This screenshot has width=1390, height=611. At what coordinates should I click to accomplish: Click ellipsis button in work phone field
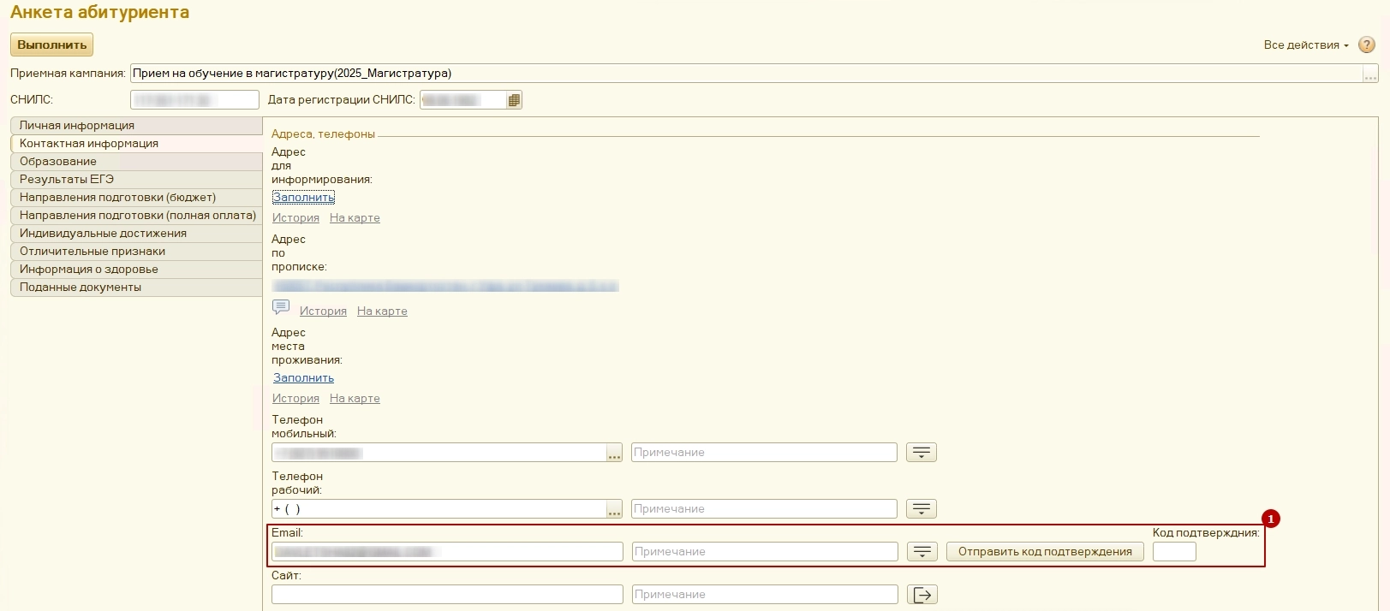(614, 510)
